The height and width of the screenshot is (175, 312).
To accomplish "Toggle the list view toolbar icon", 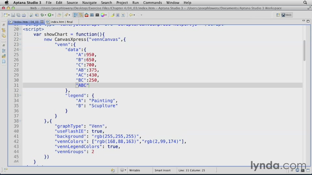I will pyautogui.click(x=76, y=15).
